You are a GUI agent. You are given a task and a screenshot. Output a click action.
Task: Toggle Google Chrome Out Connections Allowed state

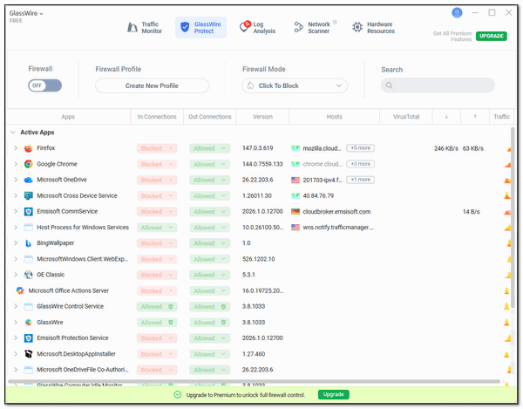210,164
